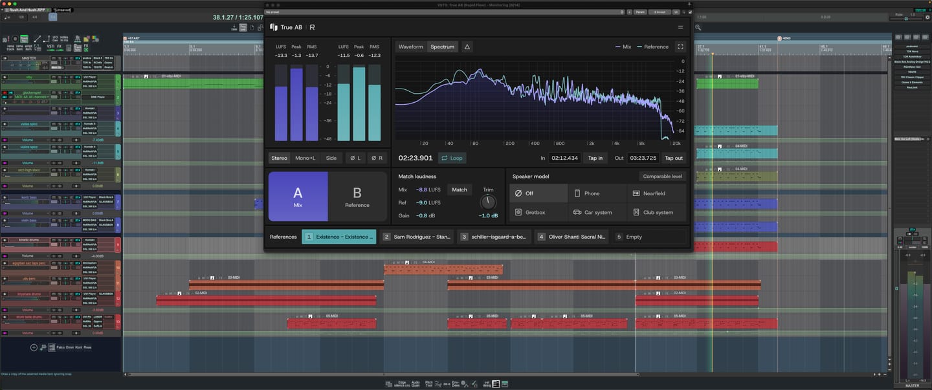
Task: Turn the speaker model Off
Action: point(538,193)
